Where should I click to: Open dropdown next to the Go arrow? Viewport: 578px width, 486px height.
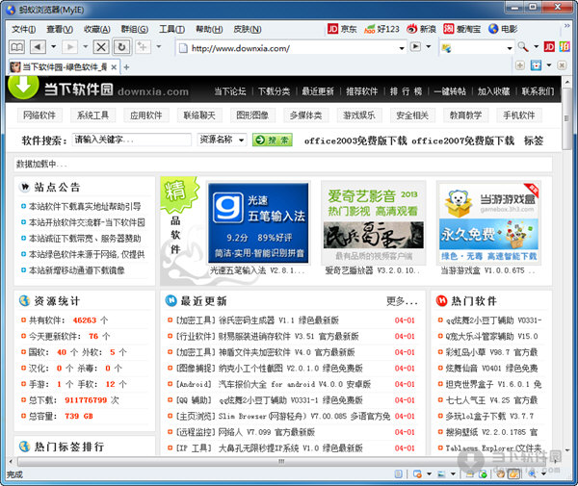(429, 47)
